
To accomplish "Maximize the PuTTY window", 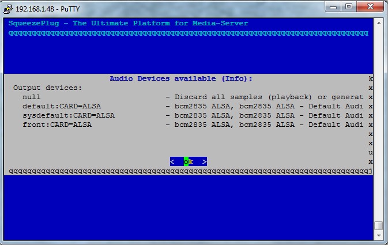I will tap(349, 7).
